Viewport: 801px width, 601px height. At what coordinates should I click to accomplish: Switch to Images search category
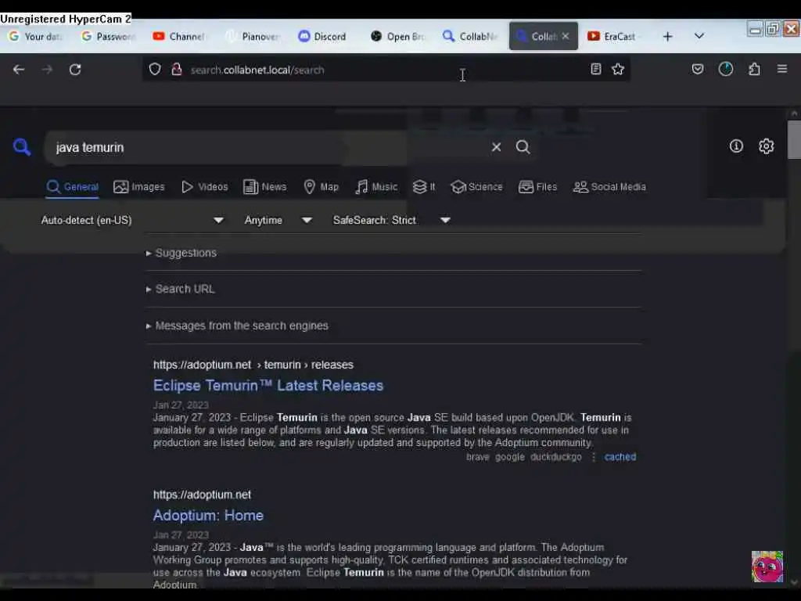[x=139, y=187]
